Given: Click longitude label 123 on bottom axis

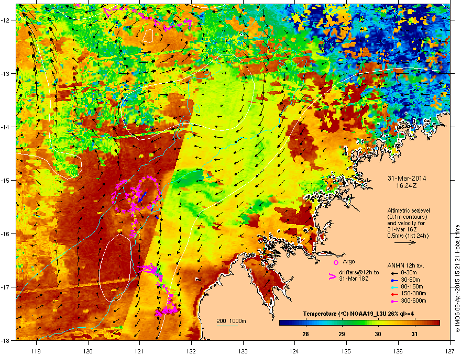Looking at the screenshot, I should pos(243,351).
